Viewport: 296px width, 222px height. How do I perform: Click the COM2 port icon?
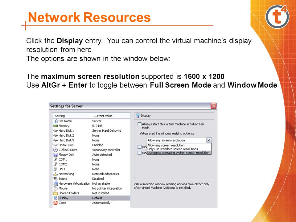(55, 164)
